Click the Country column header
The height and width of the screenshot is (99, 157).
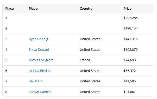[x=86, y=9]
